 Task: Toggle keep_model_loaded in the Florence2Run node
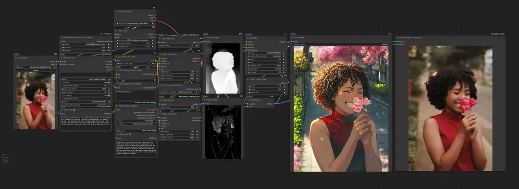point(86,85)
